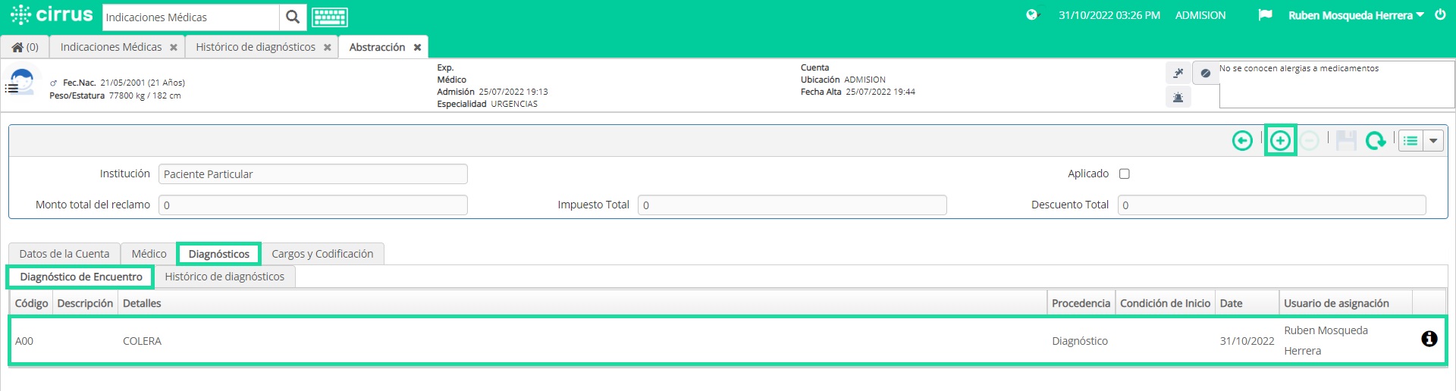This screenshot has height=391, width=1456.
Task: Expand the list view dropdown arrow
Action: click(x=1433, y=141)
